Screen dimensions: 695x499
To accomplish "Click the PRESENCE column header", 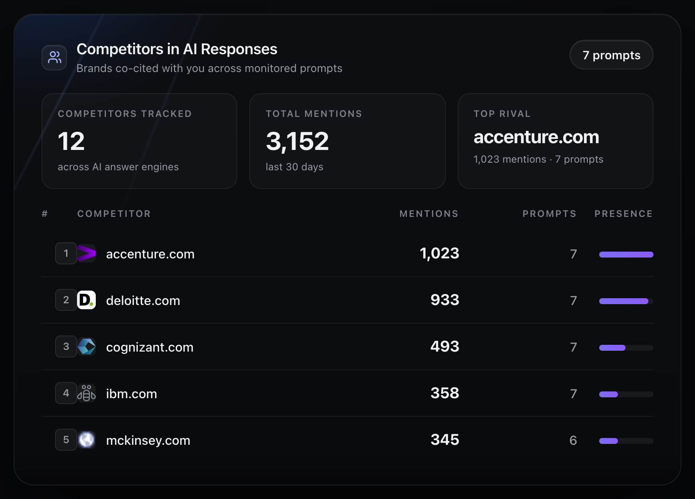I will pyautogui.click(x=623, y=214).
